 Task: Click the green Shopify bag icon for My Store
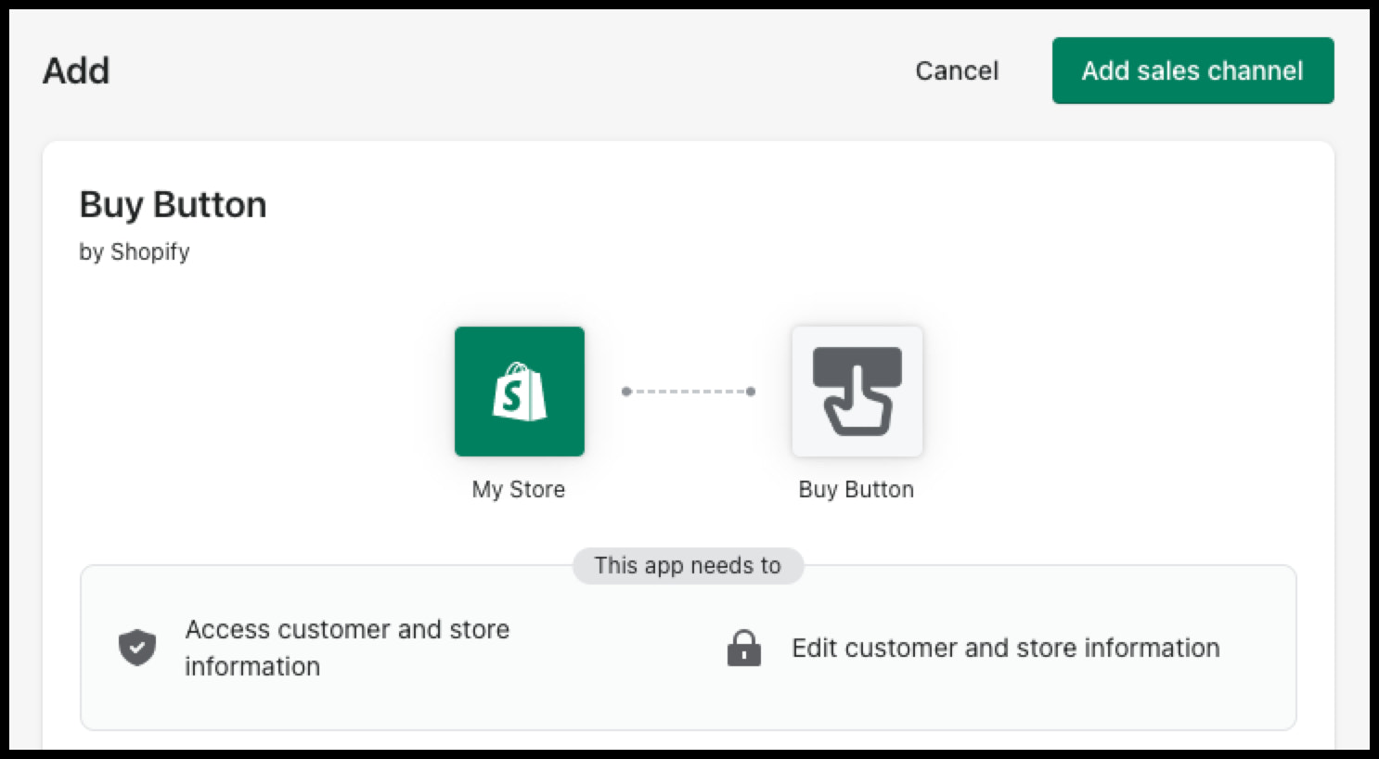519,391
